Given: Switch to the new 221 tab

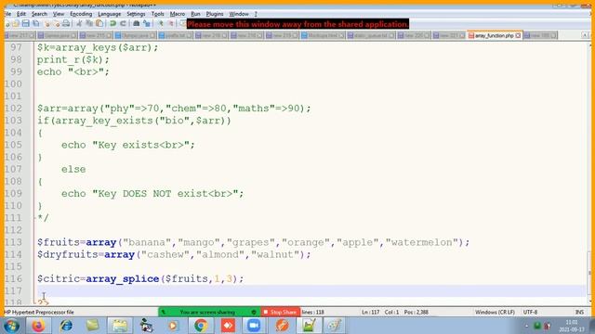Looking at the screenshot, I should [448, 35].
